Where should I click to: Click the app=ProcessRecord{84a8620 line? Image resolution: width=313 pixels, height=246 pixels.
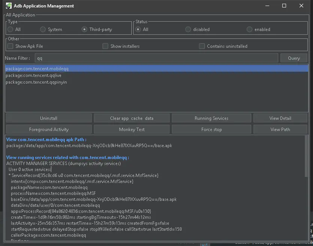click(81, 211)
